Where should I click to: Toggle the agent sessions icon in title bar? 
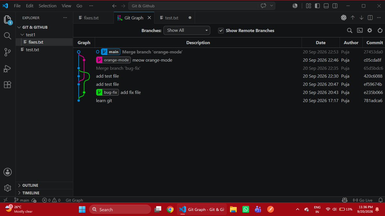click(295, 6)
